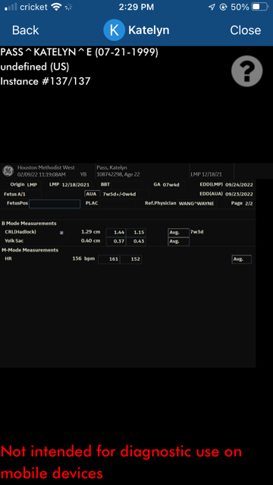273x485 pixels.
Task: Tap the not for diagnostic use warning
Action: (x=121, y=463)
